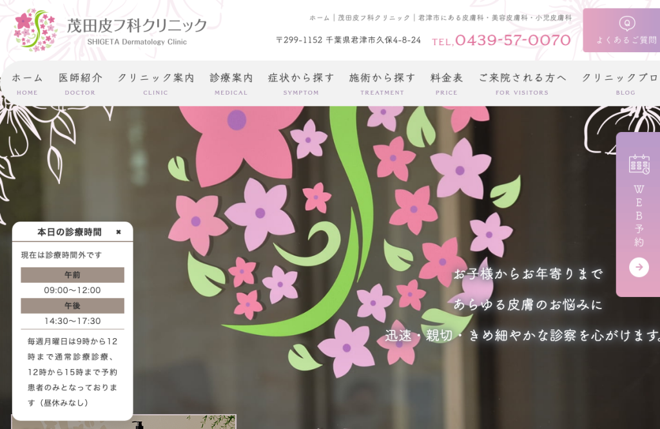Open the 症状から探す SYMPTOM menu
This screenshot has width=660, height=429.
tap(301, 83)
